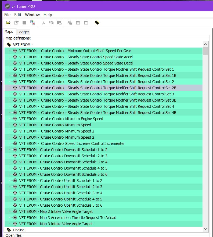This screenshot has width=213, height=237.
Task: Select Torque Modifier Shift Request Control Set 3
Action: coord(103,94)
